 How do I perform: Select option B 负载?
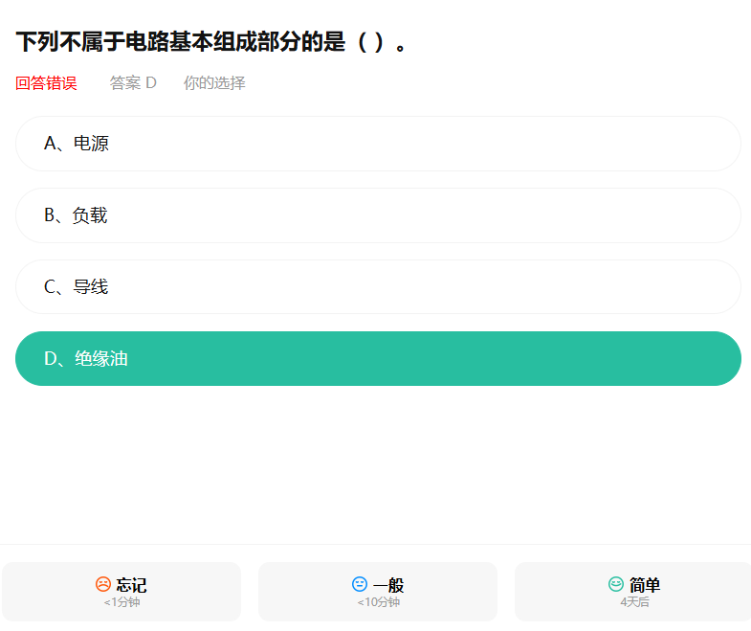379,215
